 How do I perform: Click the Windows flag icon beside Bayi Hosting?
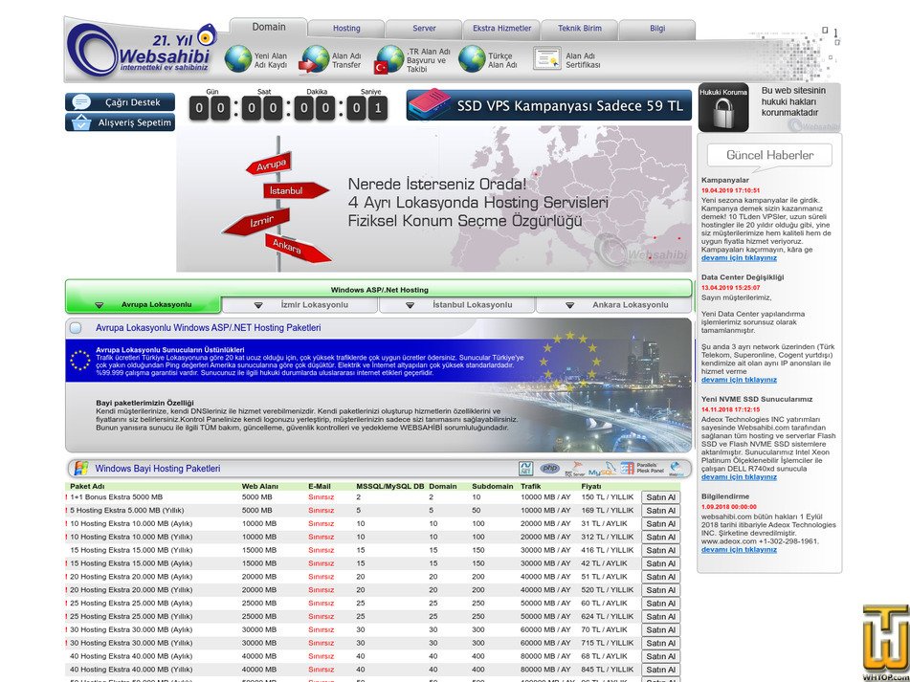81,469
